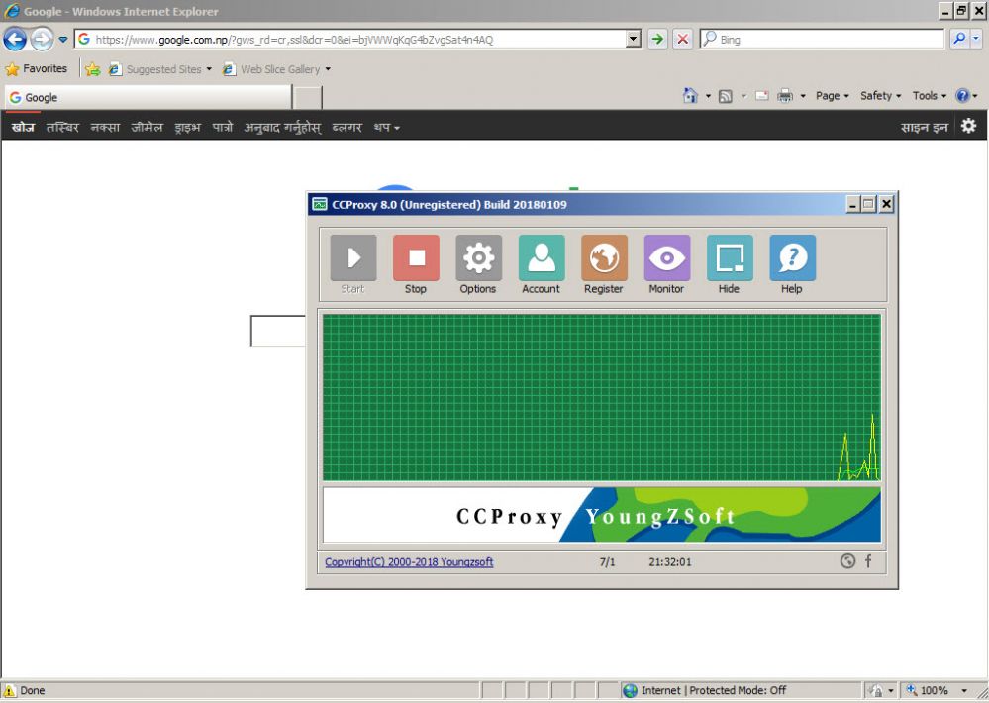Stop page loading with the red X
Image resolution: width=989 pixels, height=703 pixels.
point(682,40)
